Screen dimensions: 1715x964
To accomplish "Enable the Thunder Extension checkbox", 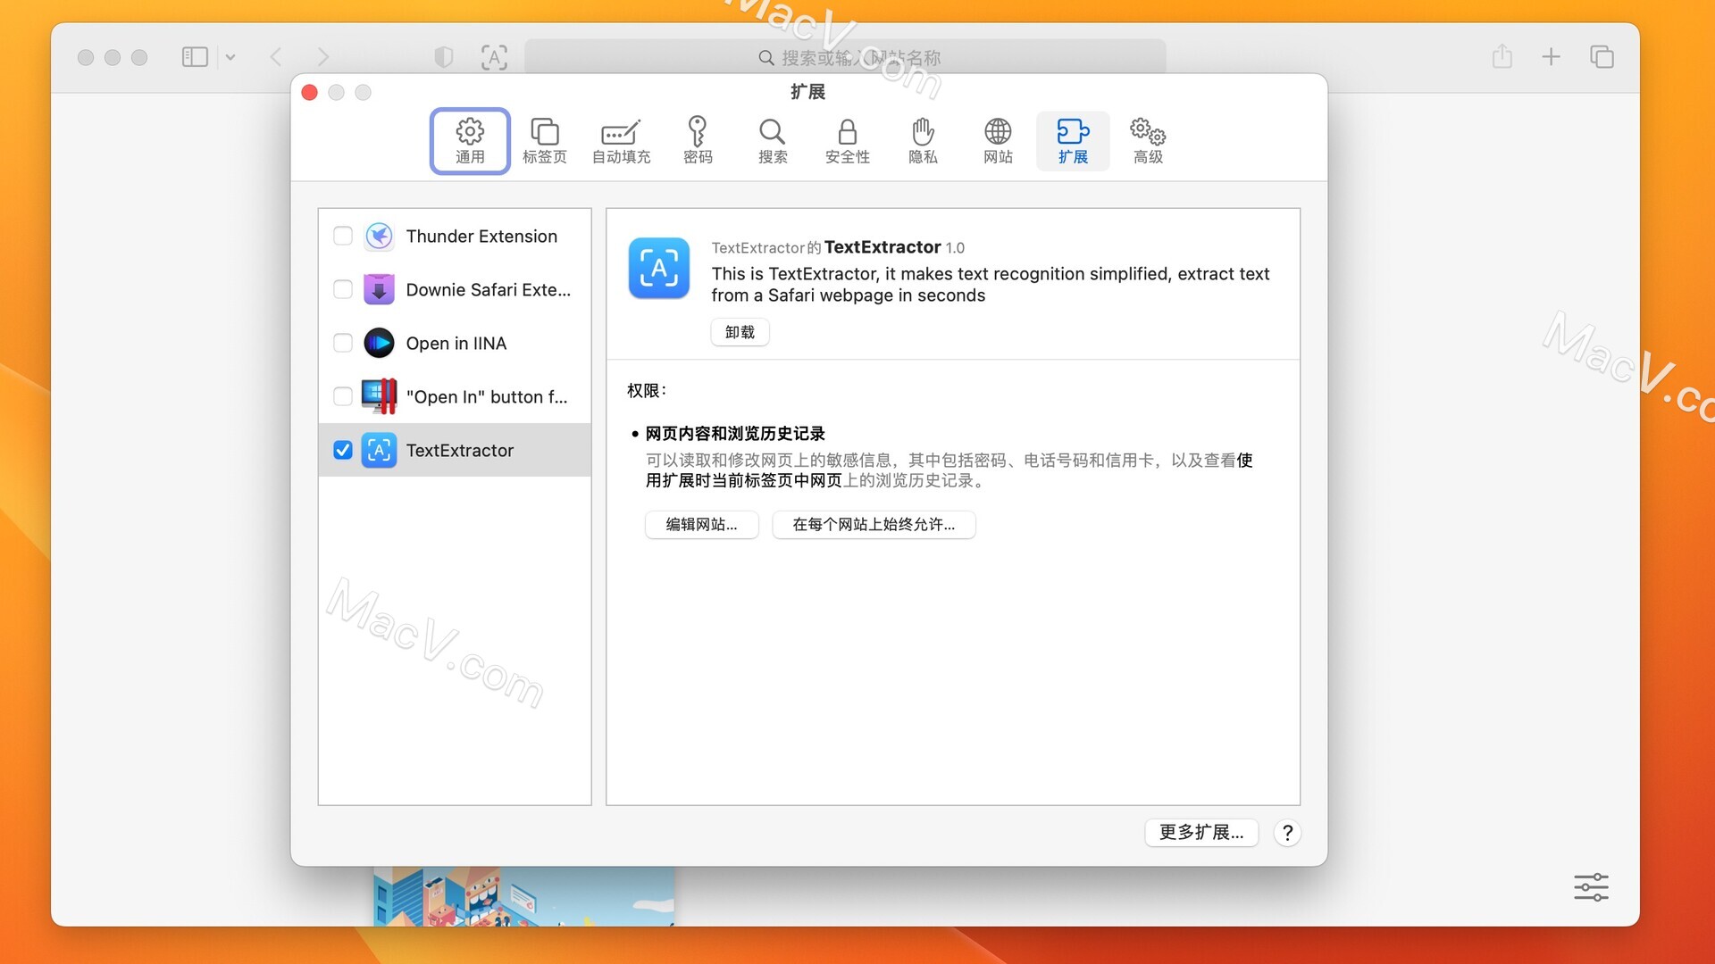I will point(343,236).
